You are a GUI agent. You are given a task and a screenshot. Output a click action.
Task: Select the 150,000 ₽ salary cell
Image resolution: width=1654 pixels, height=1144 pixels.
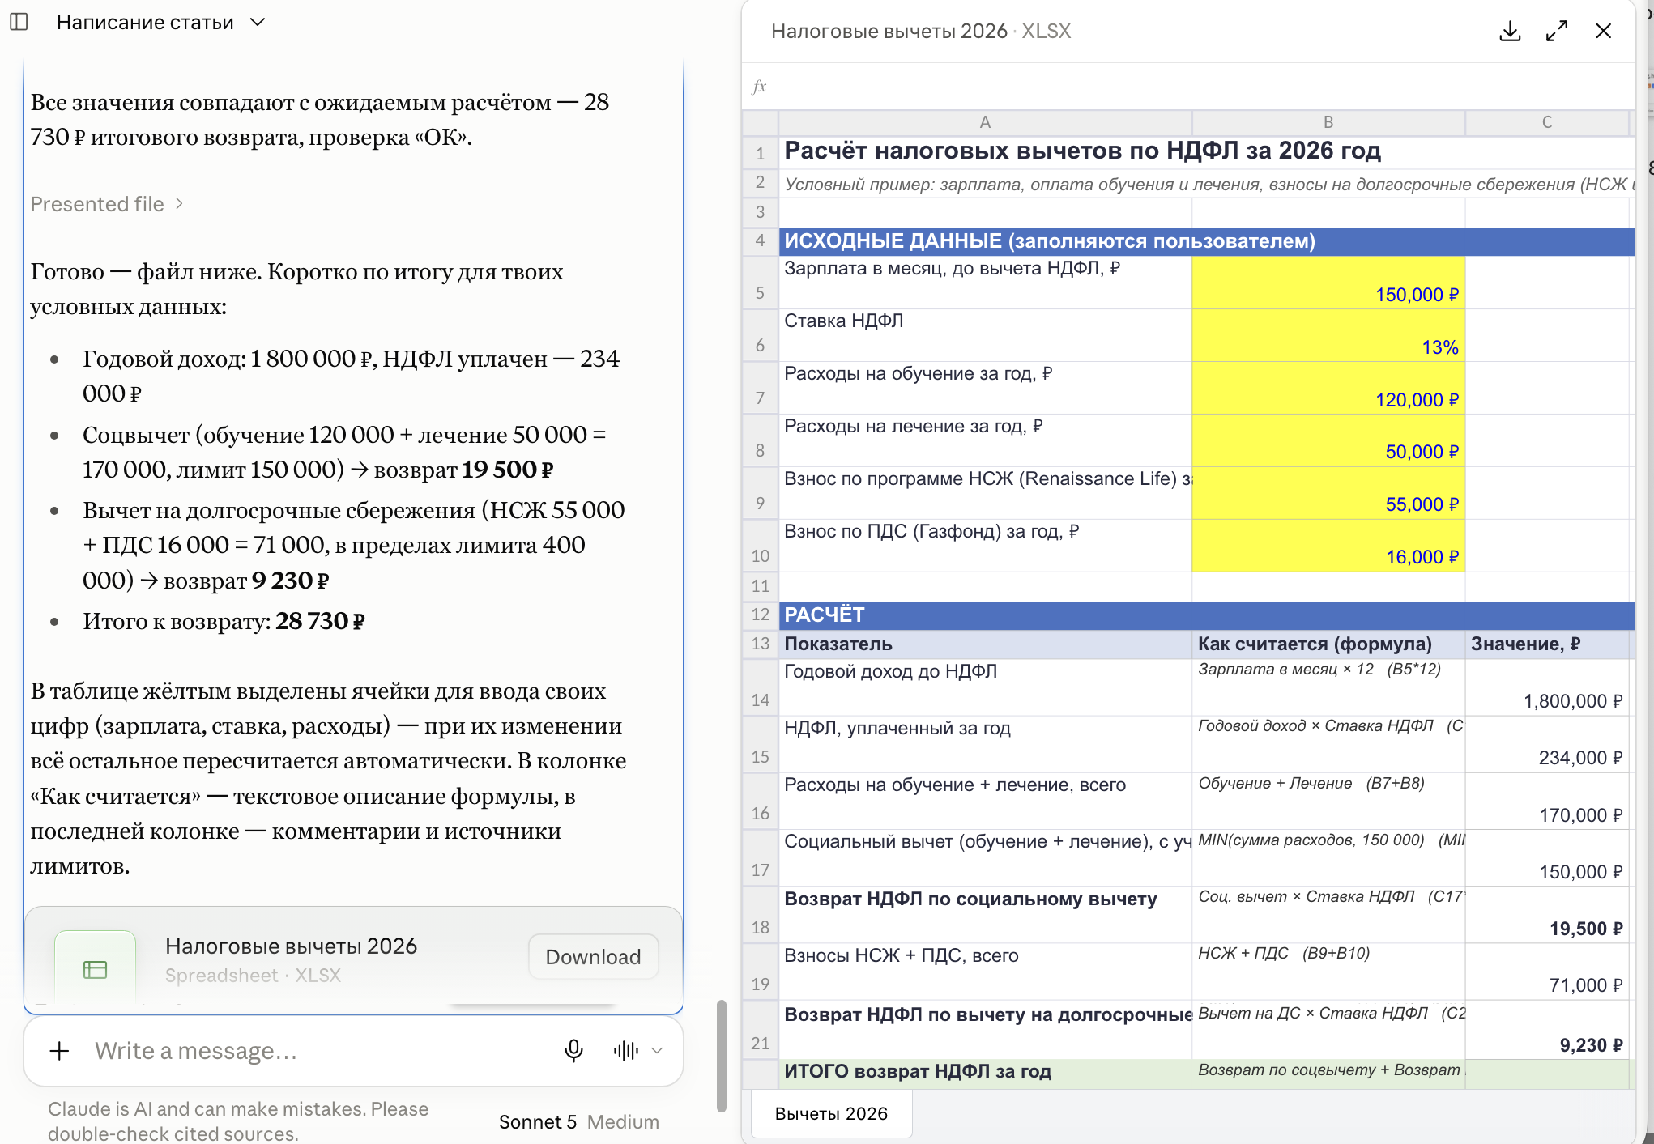click(x=1328, y=283)
